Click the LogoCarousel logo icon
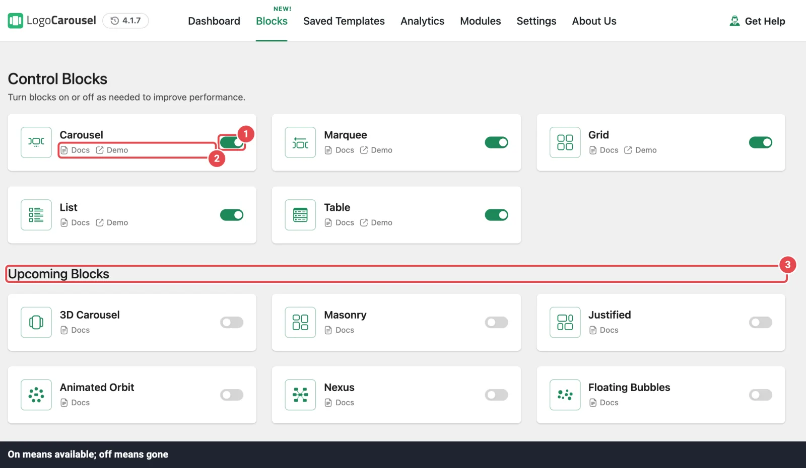Viewport: 806px width, 468px height. [15, 21]
